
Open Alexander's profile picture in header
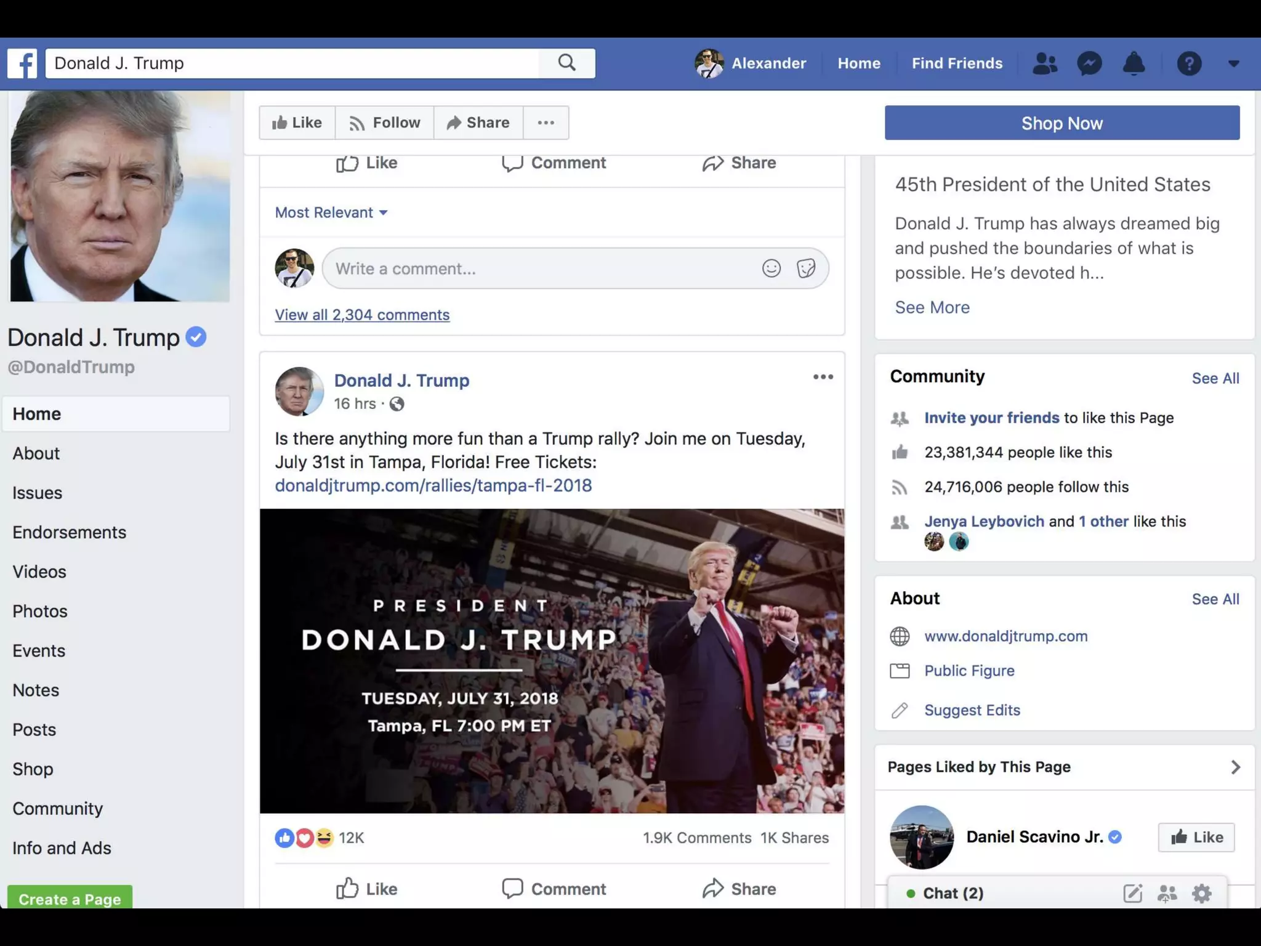pos(709,63)
